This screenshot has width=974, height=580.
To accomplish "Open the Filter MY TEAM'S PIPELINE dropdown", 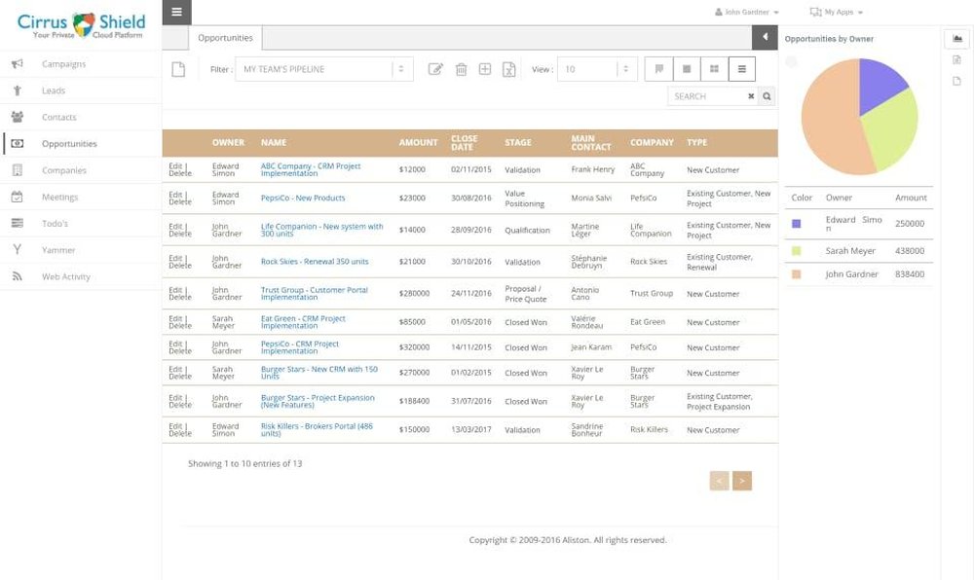I will click(324, 69).
